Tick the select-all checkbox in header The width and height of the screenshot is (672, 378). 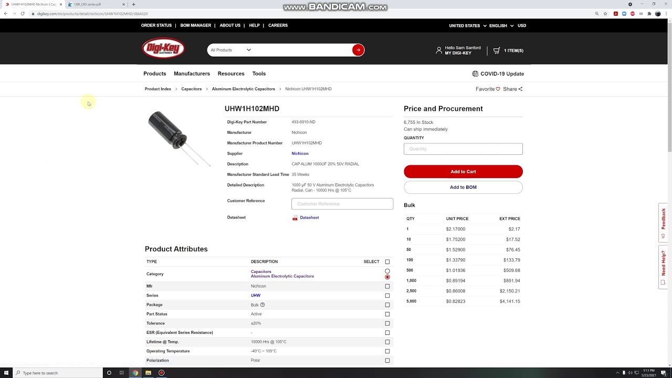[x=387, y=261]
